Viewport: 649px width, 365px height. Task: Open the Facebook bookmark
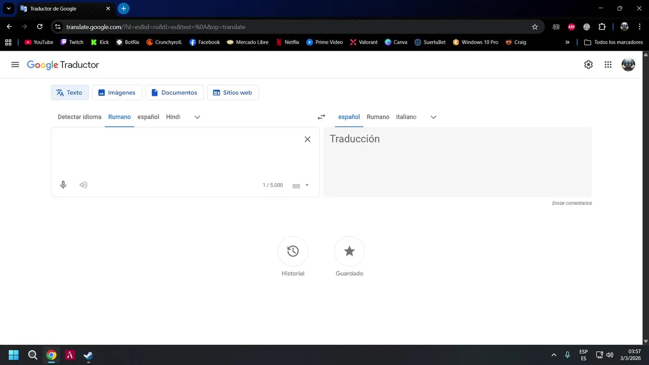click(x=205, y=42)
